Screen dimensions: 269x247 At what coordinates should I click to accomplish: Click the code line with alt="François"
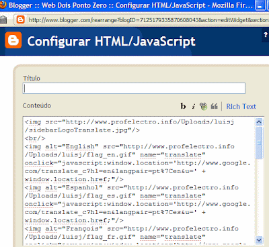pos(132,229)
